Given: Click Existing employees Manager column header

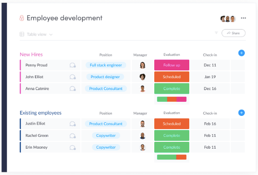Looking at the screenshot, I should click(x=140, y=113).
